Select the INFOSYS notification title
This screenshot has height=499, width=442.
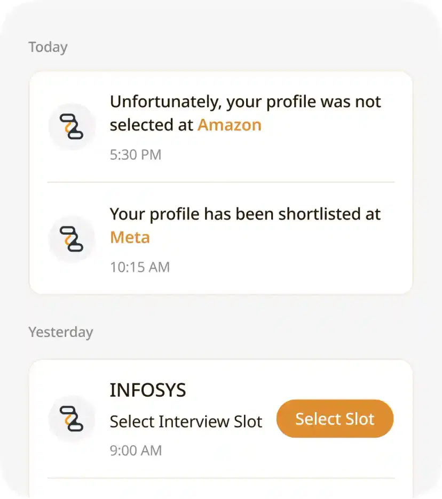click(x=148, y=390)
